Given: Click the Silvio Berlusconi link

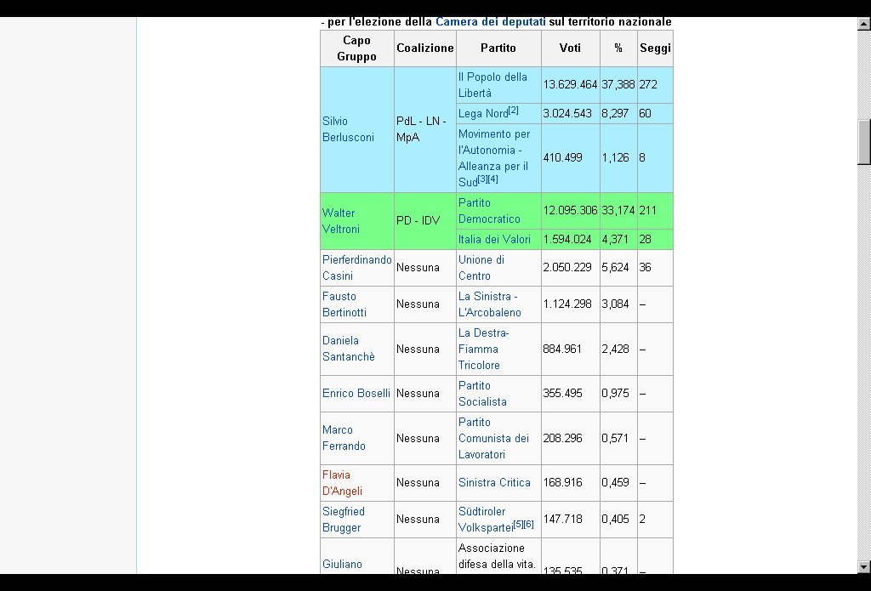Looking at the screenshot, I should [347, 129].
